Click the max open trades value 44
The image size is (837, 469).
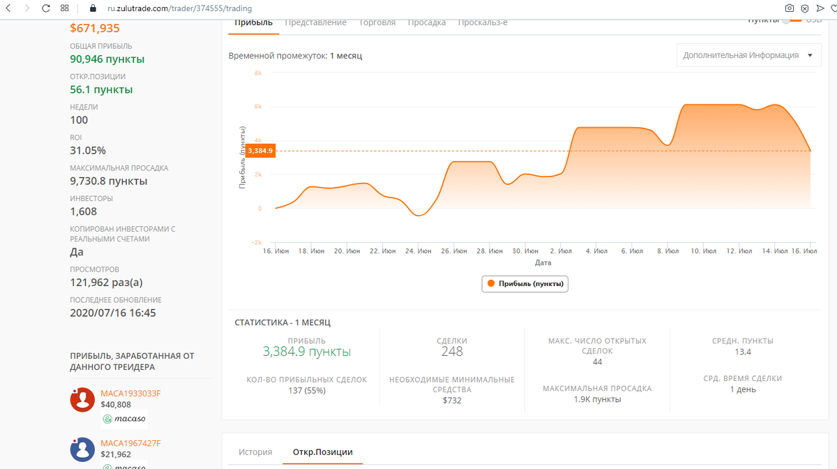click(597, 362)
